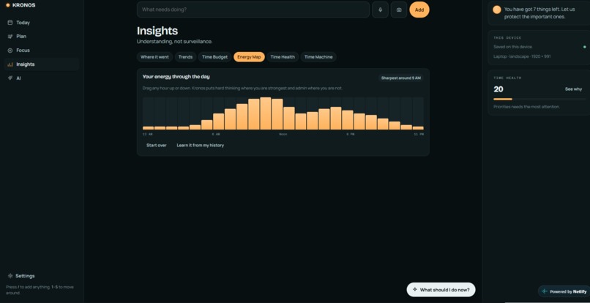Viewport: 590px width, 303px height.
Task: Click the orange avatar circle in reminder card
Action: click(x=497, y=10)
